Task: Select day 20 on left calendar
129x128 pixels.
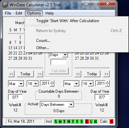Action: 10,53
